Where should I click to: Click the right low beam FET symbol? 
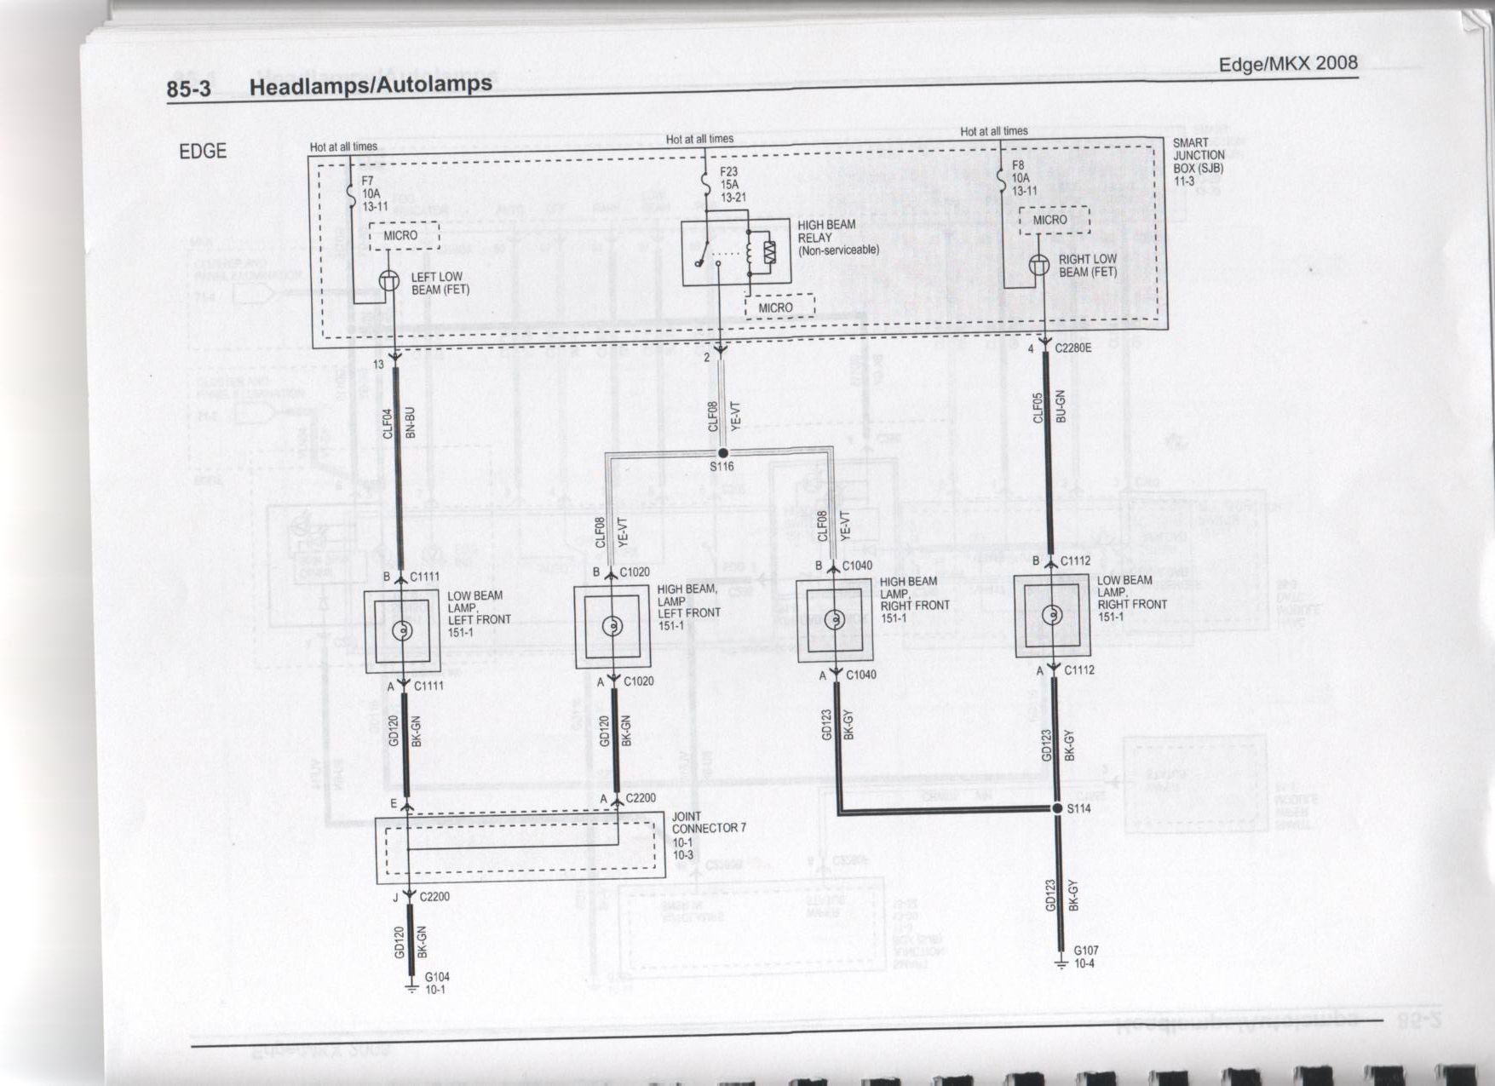pos(1038,265)
